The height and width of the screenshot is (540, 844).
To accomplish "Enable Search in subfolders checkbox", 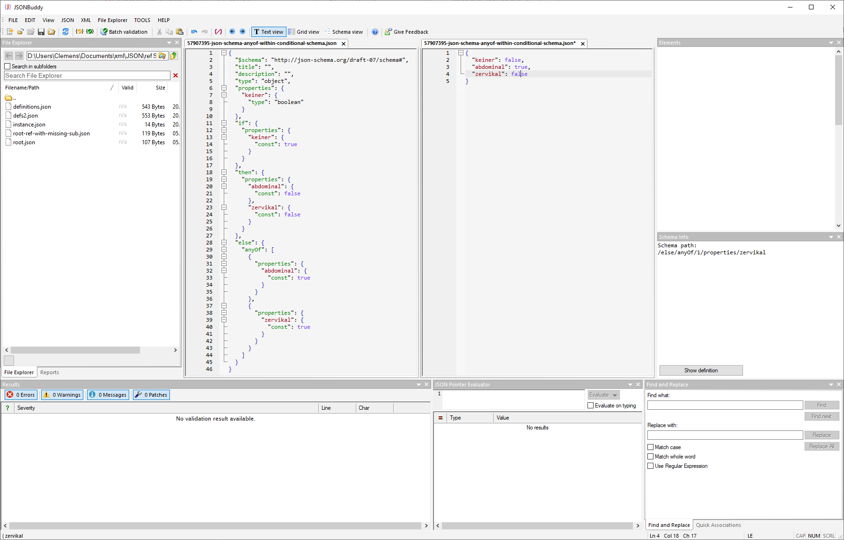I will pos(7,67).
